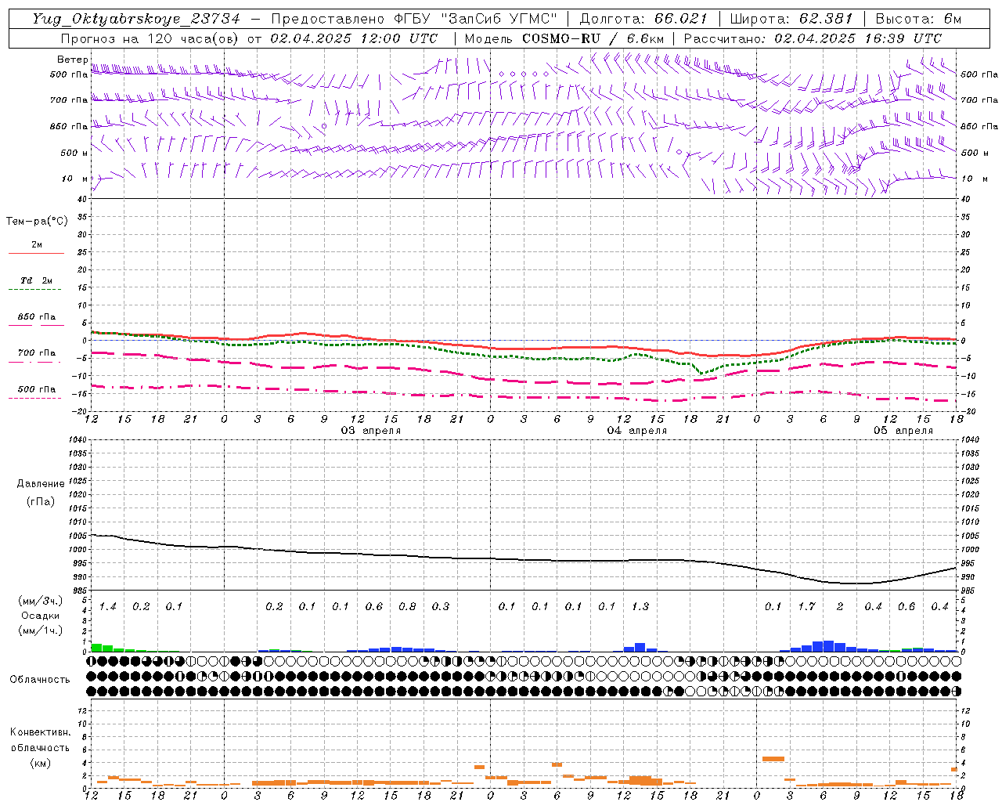Click the Конвективн. convective cloud label
The image size is (1002, 802).
click(x=40, y=732)
